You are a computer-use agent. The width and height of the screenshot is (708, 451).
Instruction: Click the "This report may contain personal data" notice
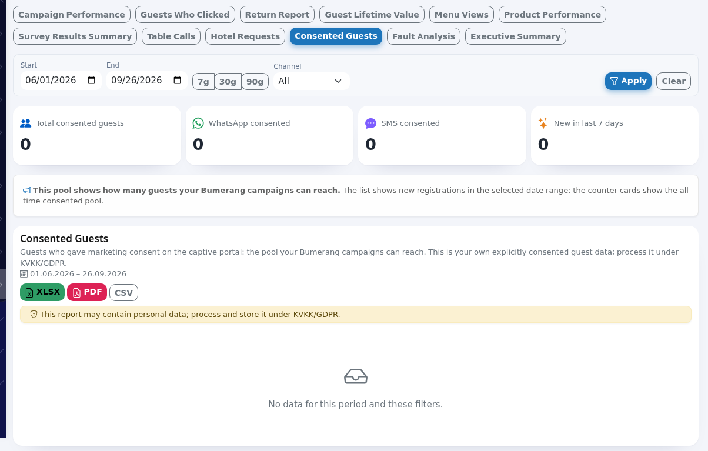click(x=356, y=315)
